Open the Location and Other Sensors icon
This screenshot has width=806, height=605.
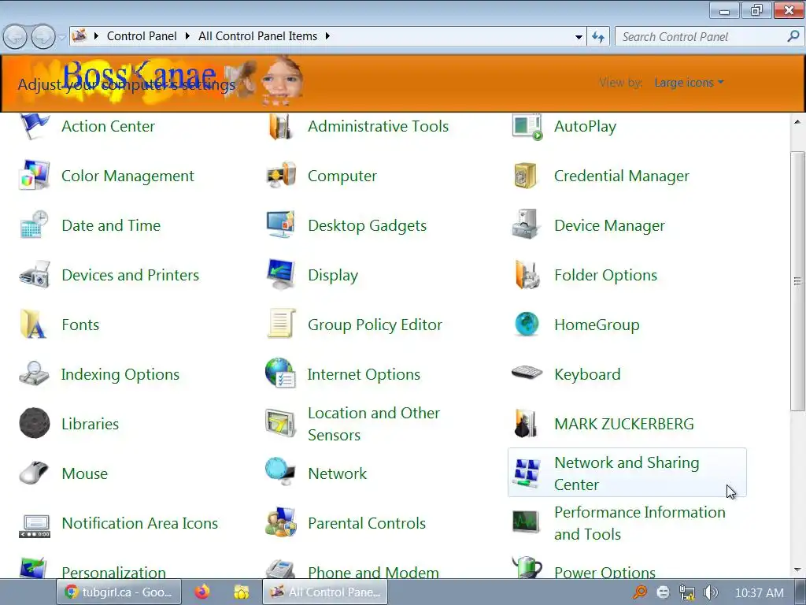coord(281,423)
